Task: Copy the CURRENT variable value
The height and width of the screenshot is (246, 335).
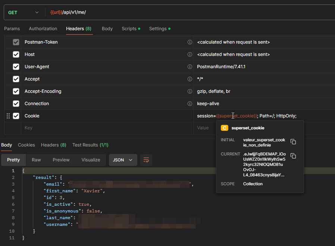Action: 293,156
